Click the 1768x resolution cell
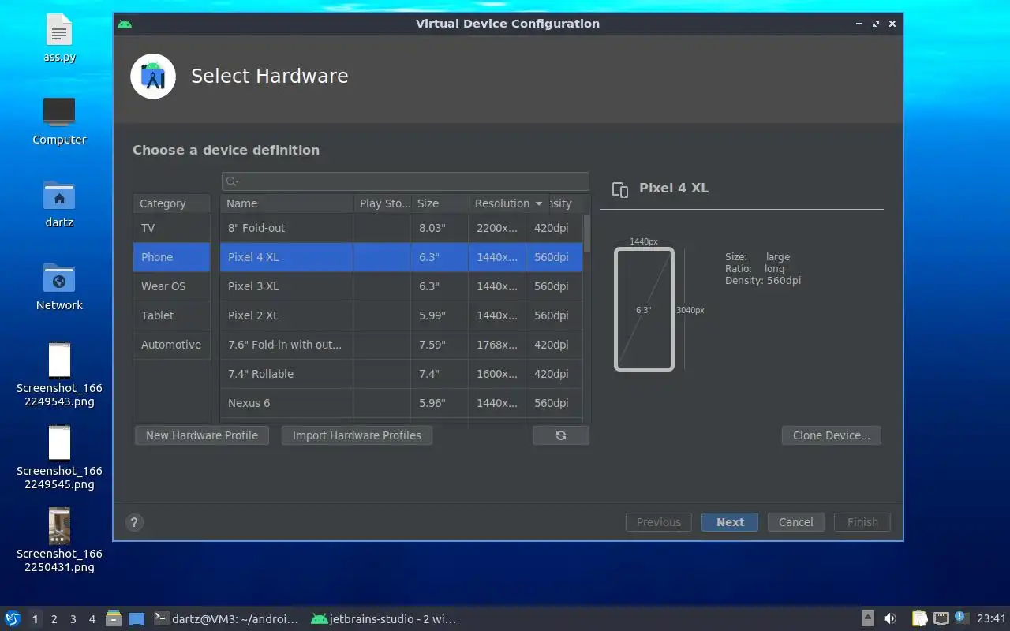This screenshot has height=631, width=1010. point(497,345)
